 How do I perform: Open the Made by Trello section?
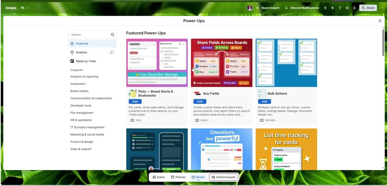pos(92,61)
